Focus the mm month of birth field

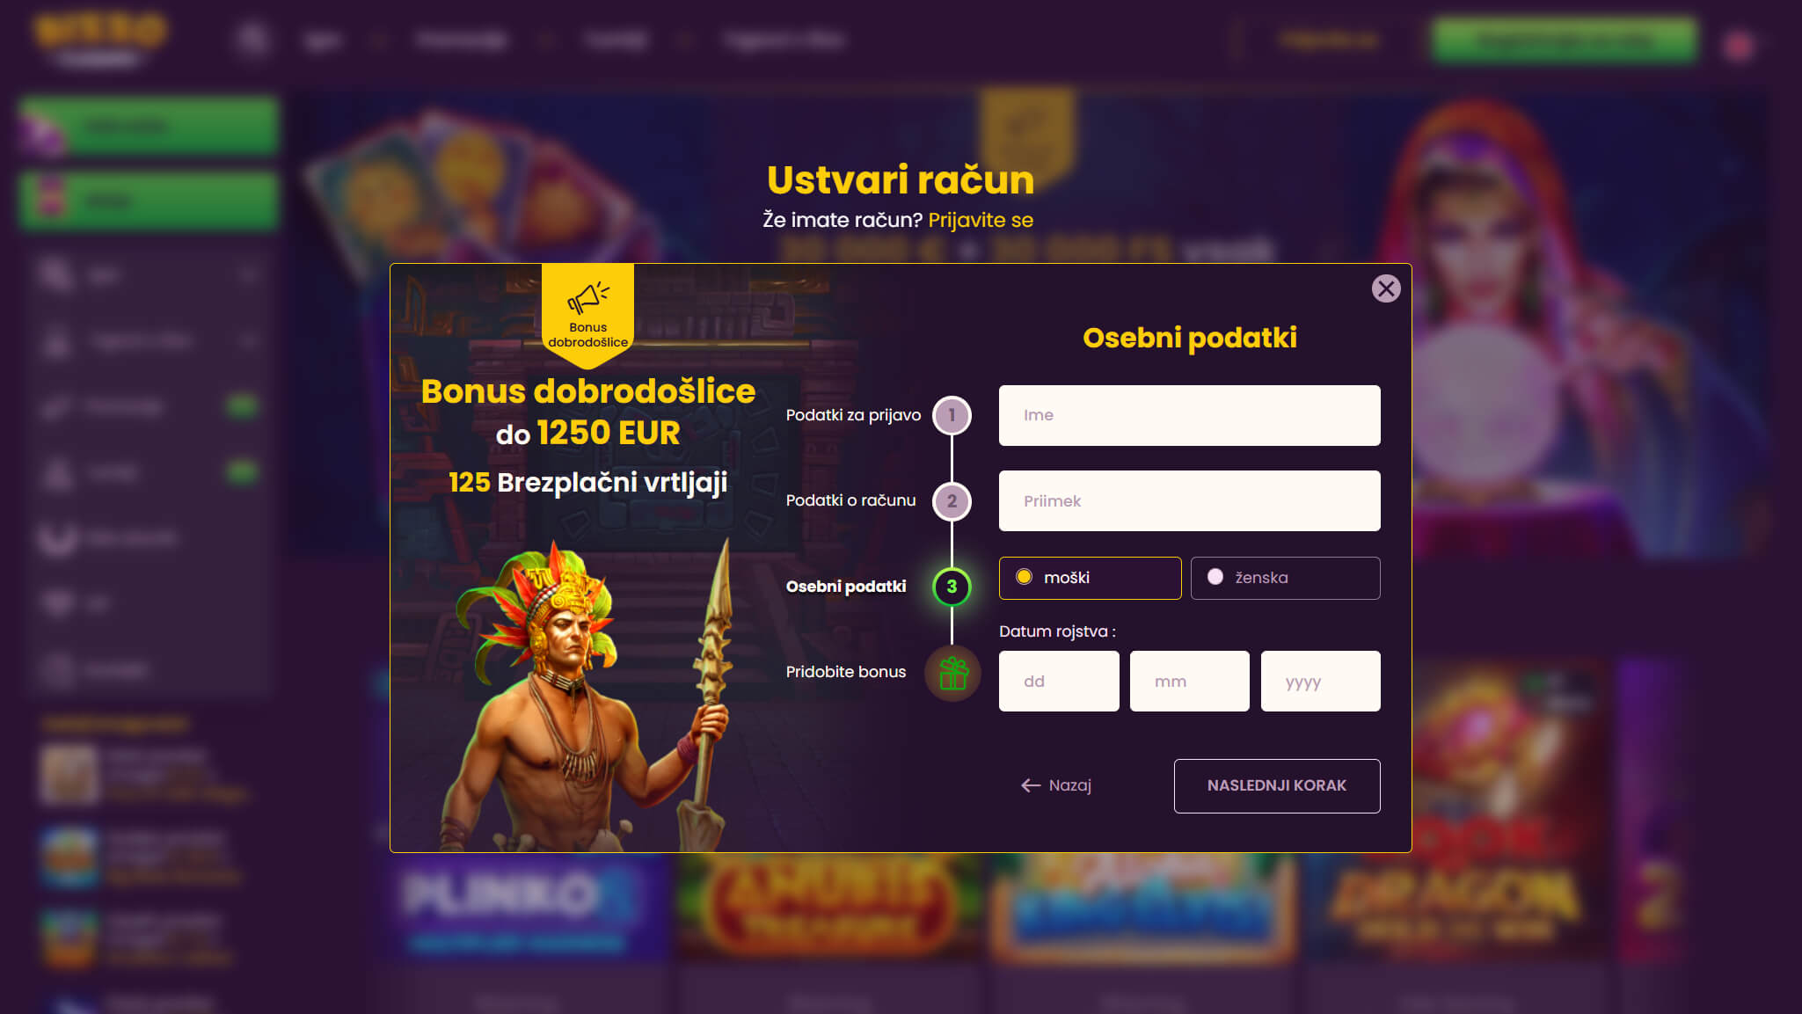1189,681
